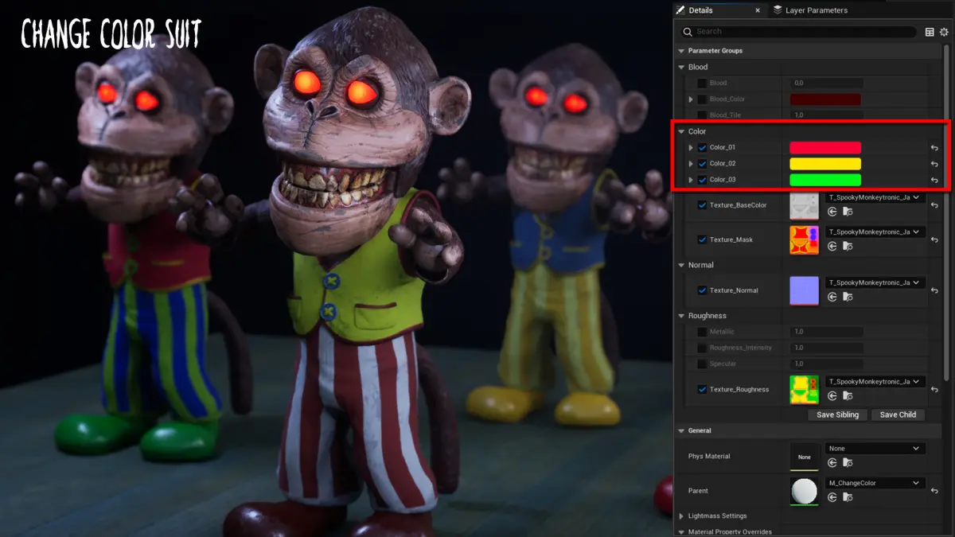Enable the Blood_Color override checkbox
Viewport: 955px width, 537px height.
702,99
